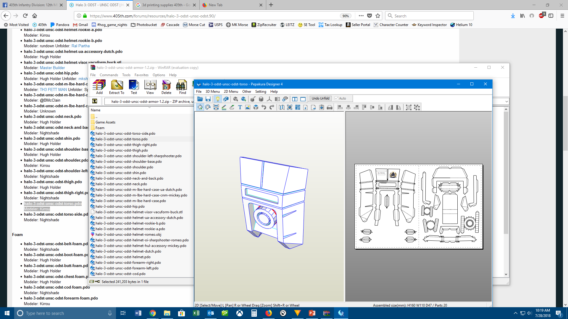Click the axis orientation icon in top toolbar
The image size is (568, 319).
tap(269, 99)
